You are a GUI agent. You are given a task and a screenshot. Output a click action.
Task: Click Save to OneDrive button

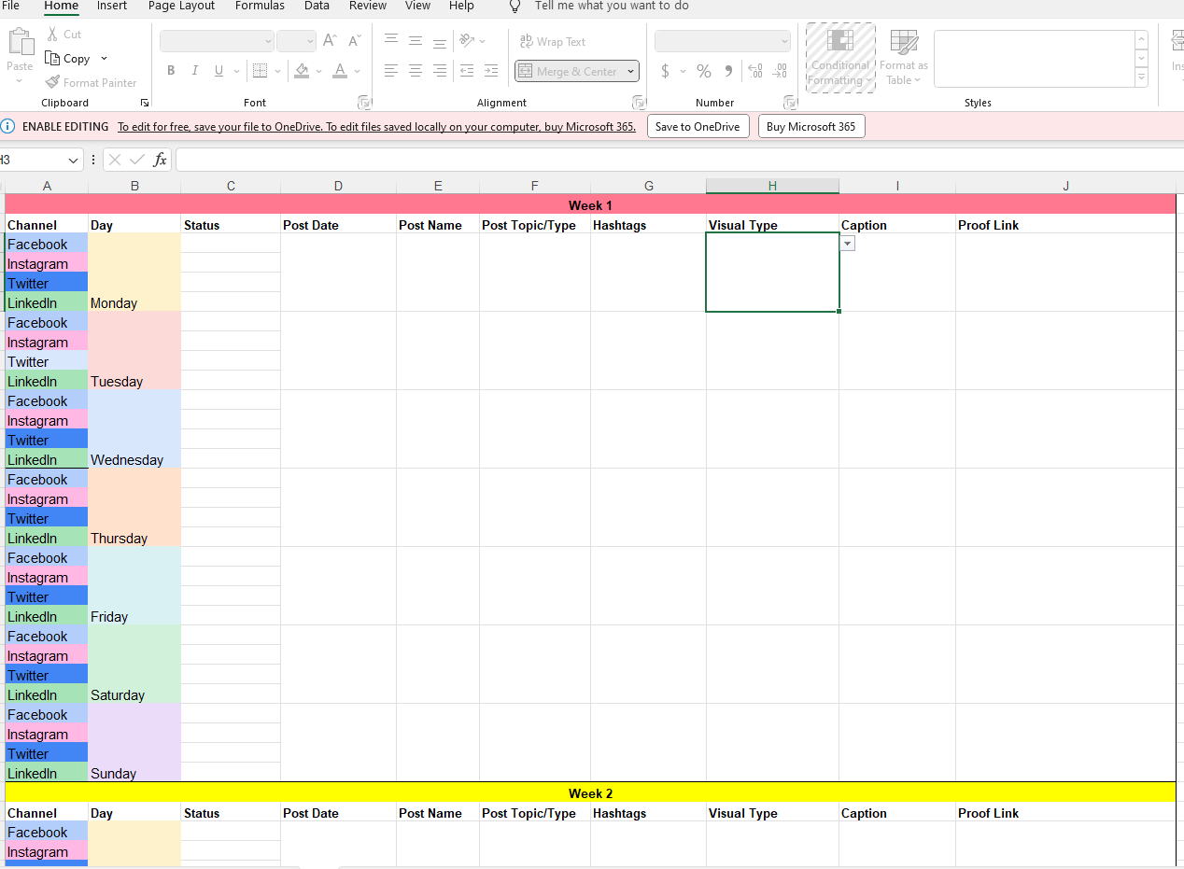(698, 126)
